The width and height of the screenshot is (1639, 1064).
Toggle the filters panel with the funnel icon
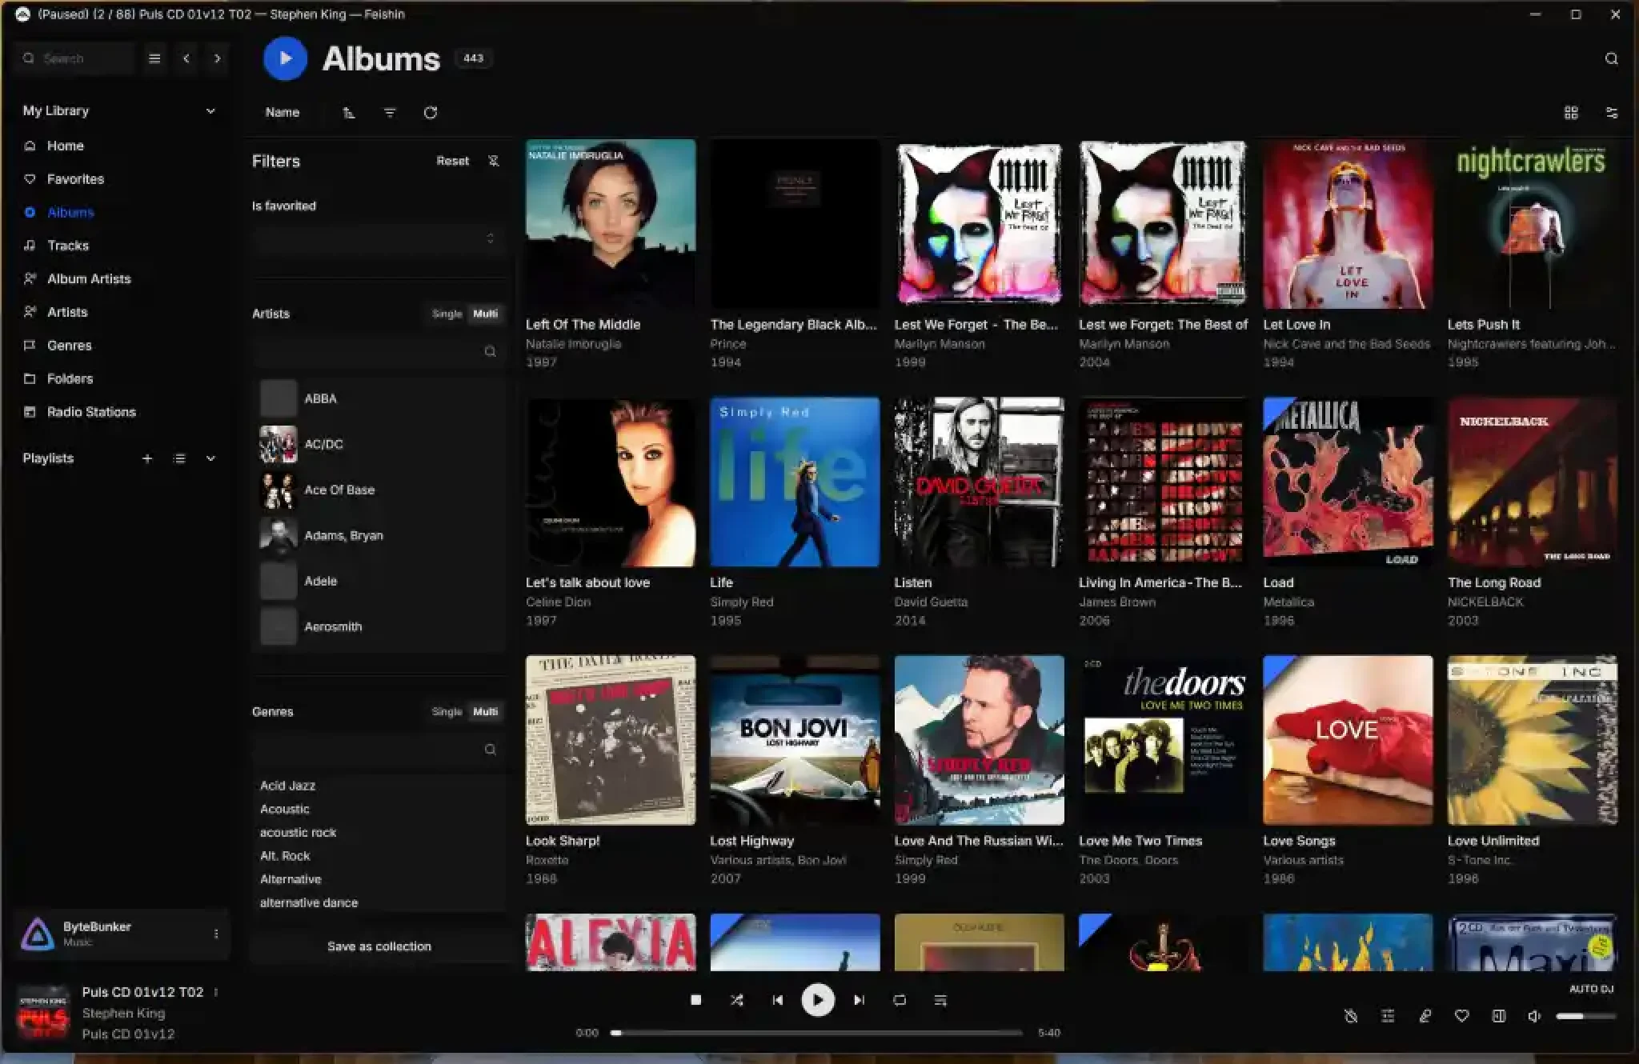pyautogui.click(x=390, y=113)
